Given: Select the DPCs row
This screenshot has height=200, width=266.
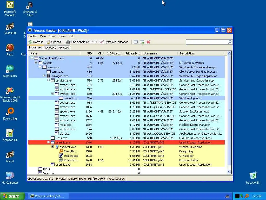Looking at the screenshot, I should 127,169.
